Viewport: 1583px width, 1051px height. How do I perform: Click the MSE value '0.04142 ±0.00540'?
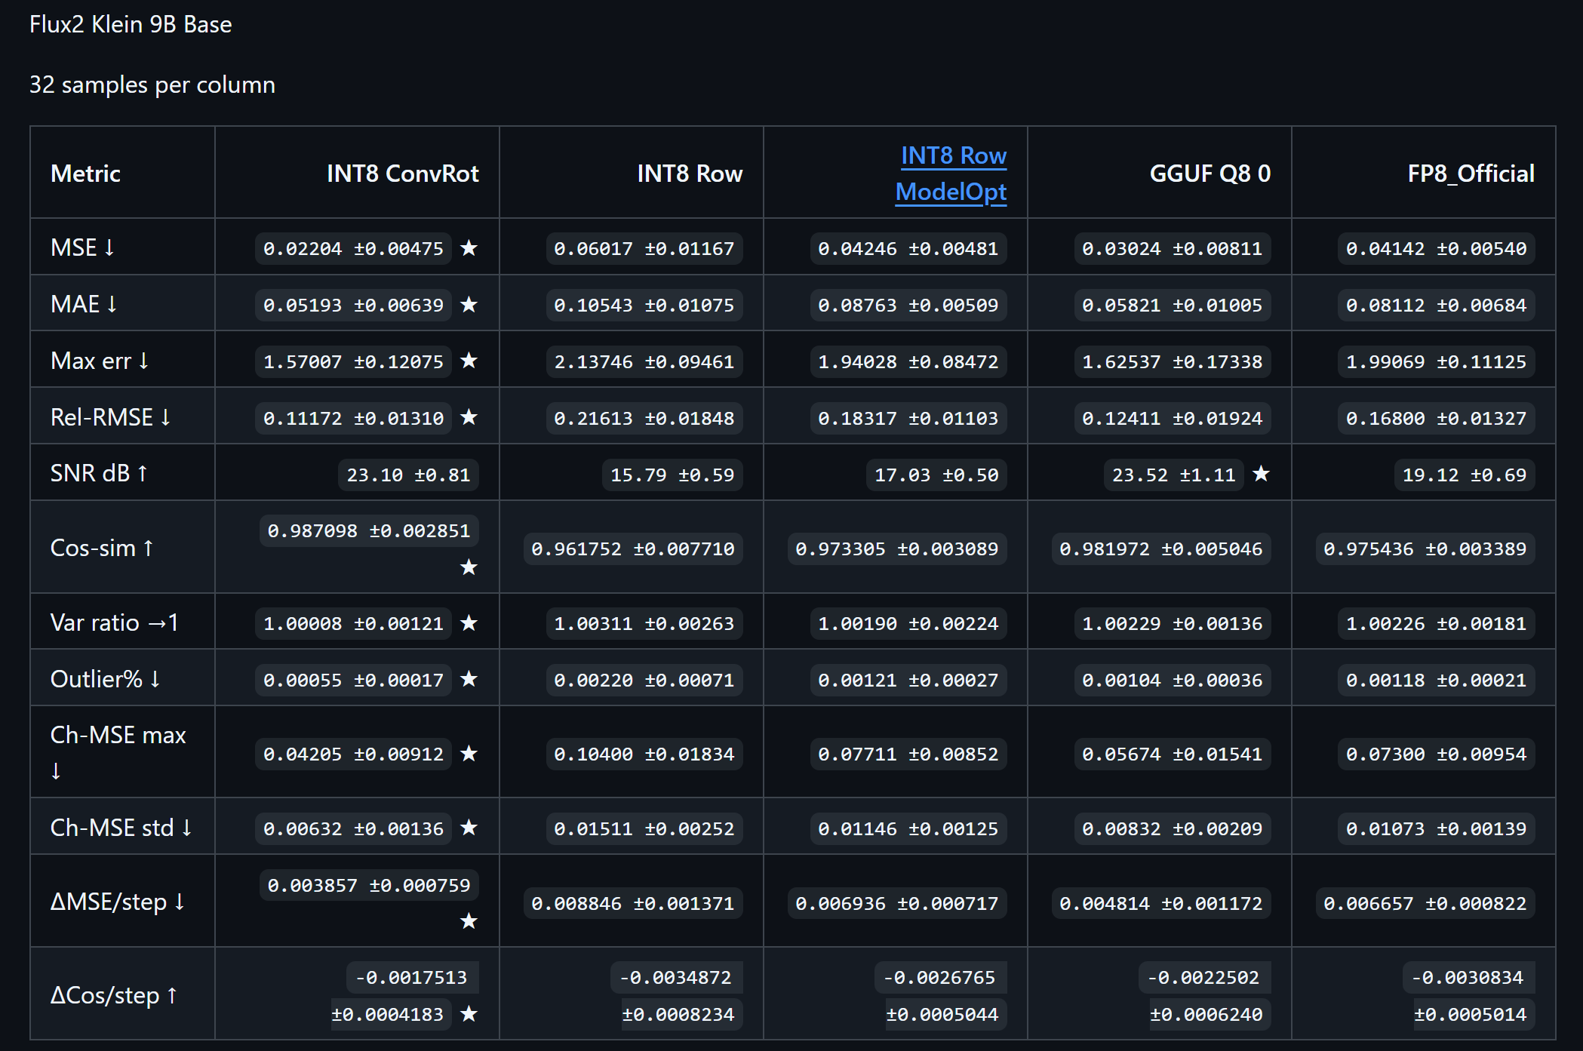click(1436, 248)
